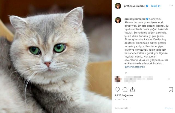Save the post with the bookmark icon
The height and width of the screenshot is (113, 175).
171,90
